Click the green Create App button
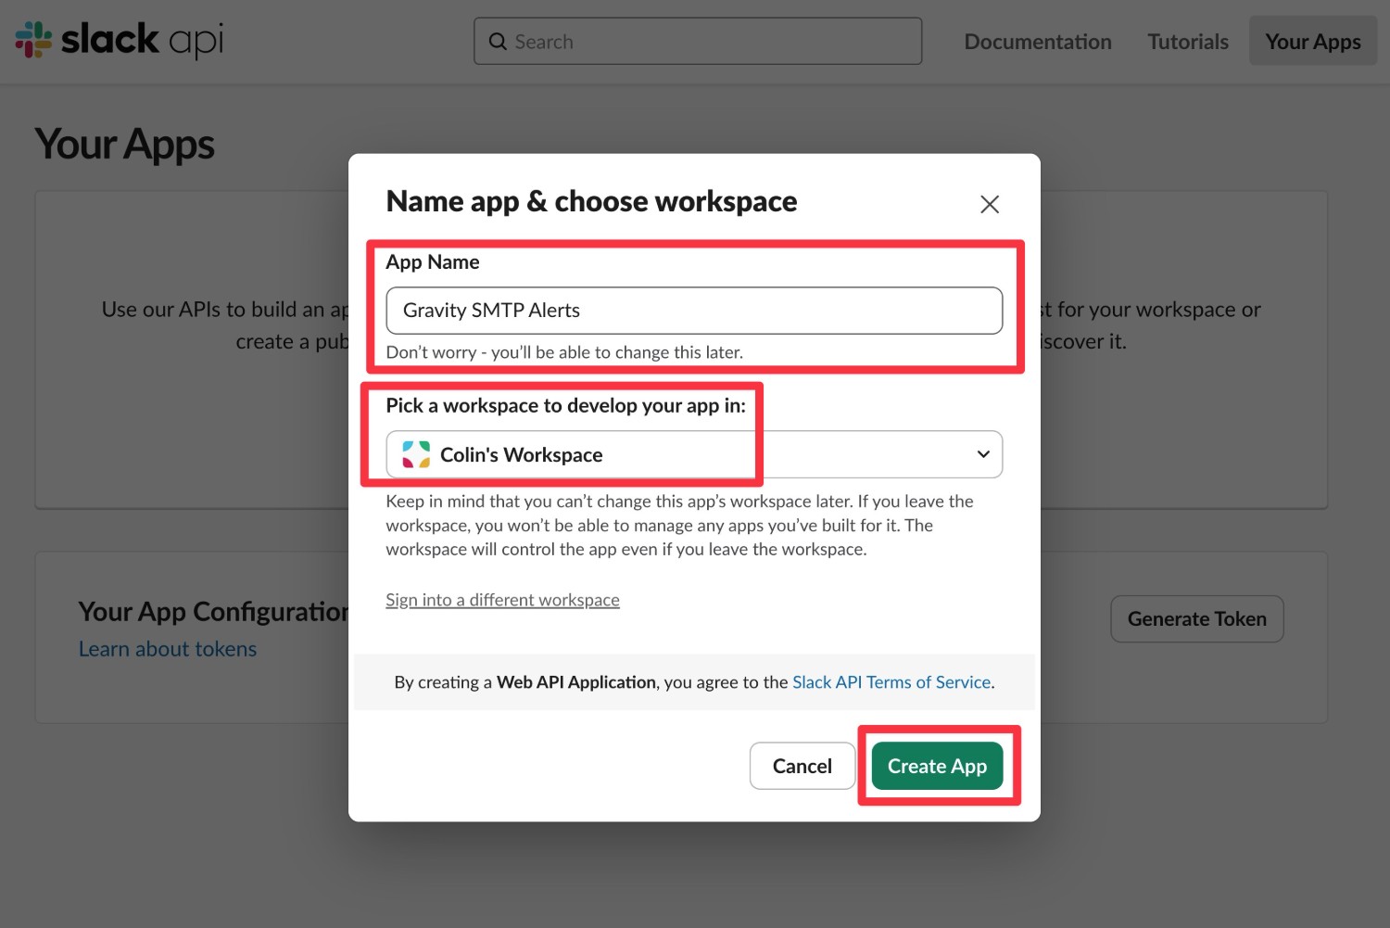Viewport: 1390px width, 928px height. [x=937, y=766]
